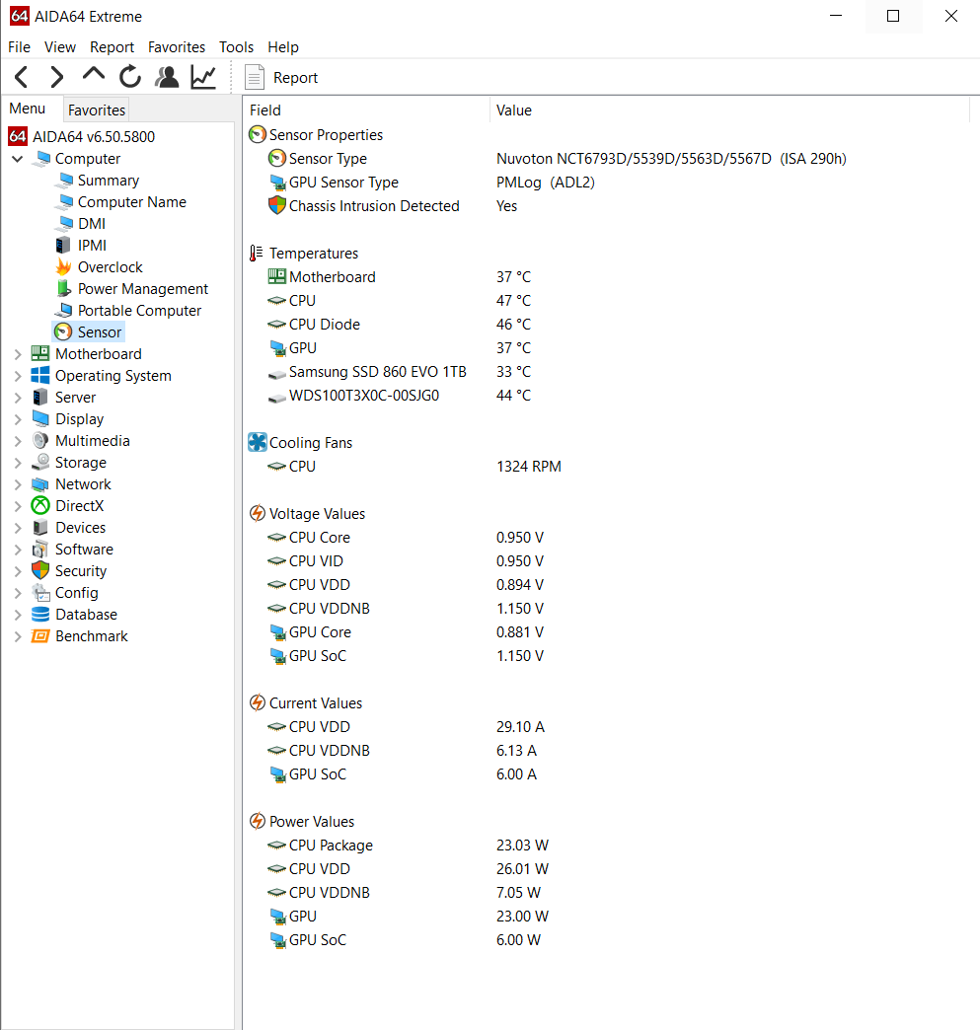Screen dimensions: 980x1030
Task: Click the Cooling Fans fan icon
Action: pos(257,442)
